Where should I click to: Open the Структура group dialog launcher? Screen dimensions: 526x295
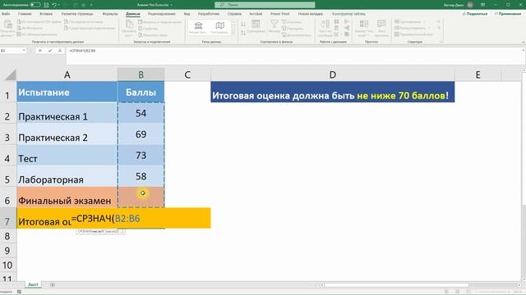(441, 42)
